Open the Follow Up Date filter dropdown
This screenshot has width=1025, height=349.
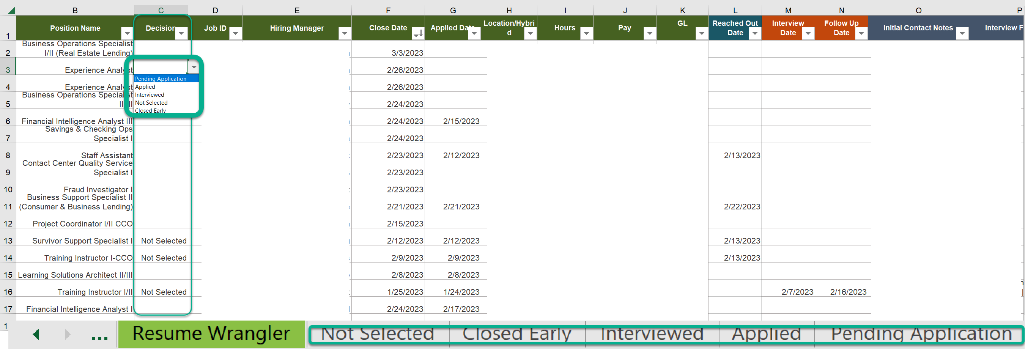(x=861, y=33)
